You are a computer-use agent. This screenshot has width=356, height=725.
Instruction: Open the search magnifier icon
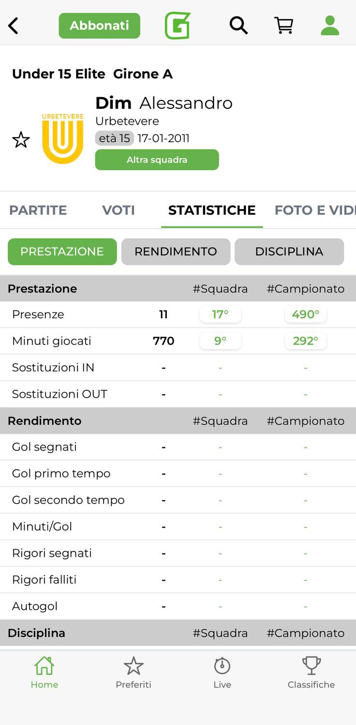(238, 26)
